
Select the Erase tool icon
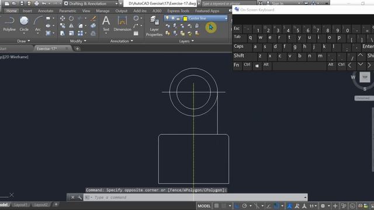[93, 18]
